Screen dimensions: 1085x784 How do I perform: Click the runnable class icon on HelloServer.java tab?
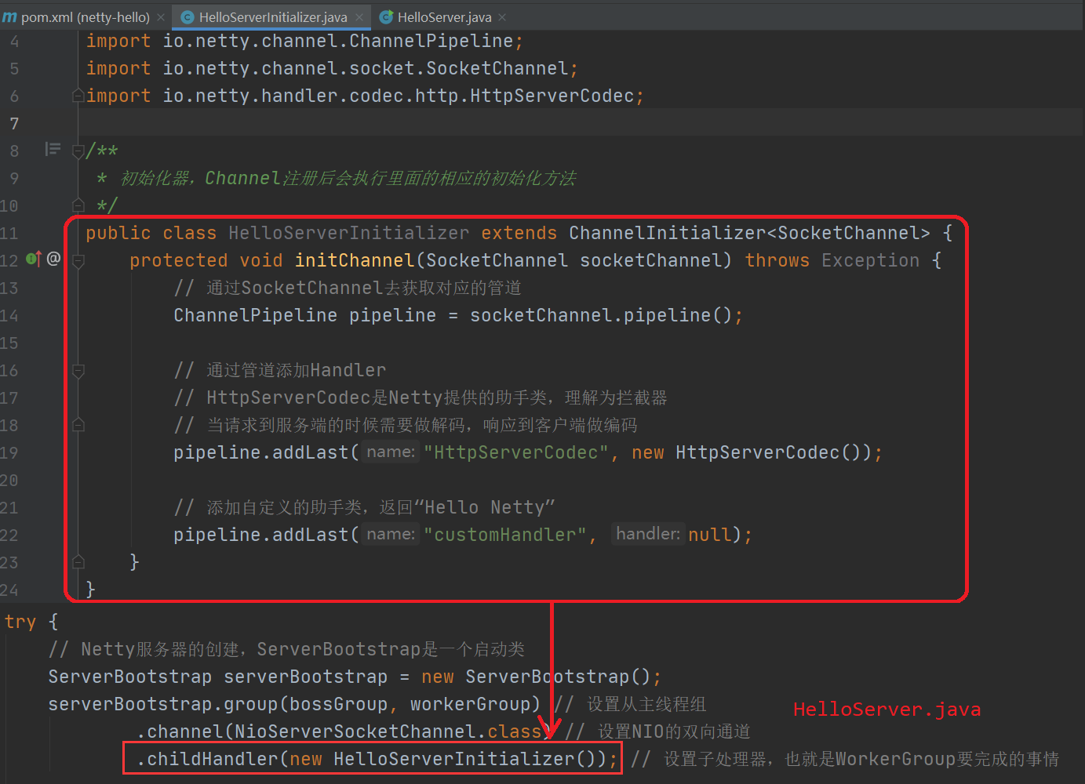(x=386, y=16)
